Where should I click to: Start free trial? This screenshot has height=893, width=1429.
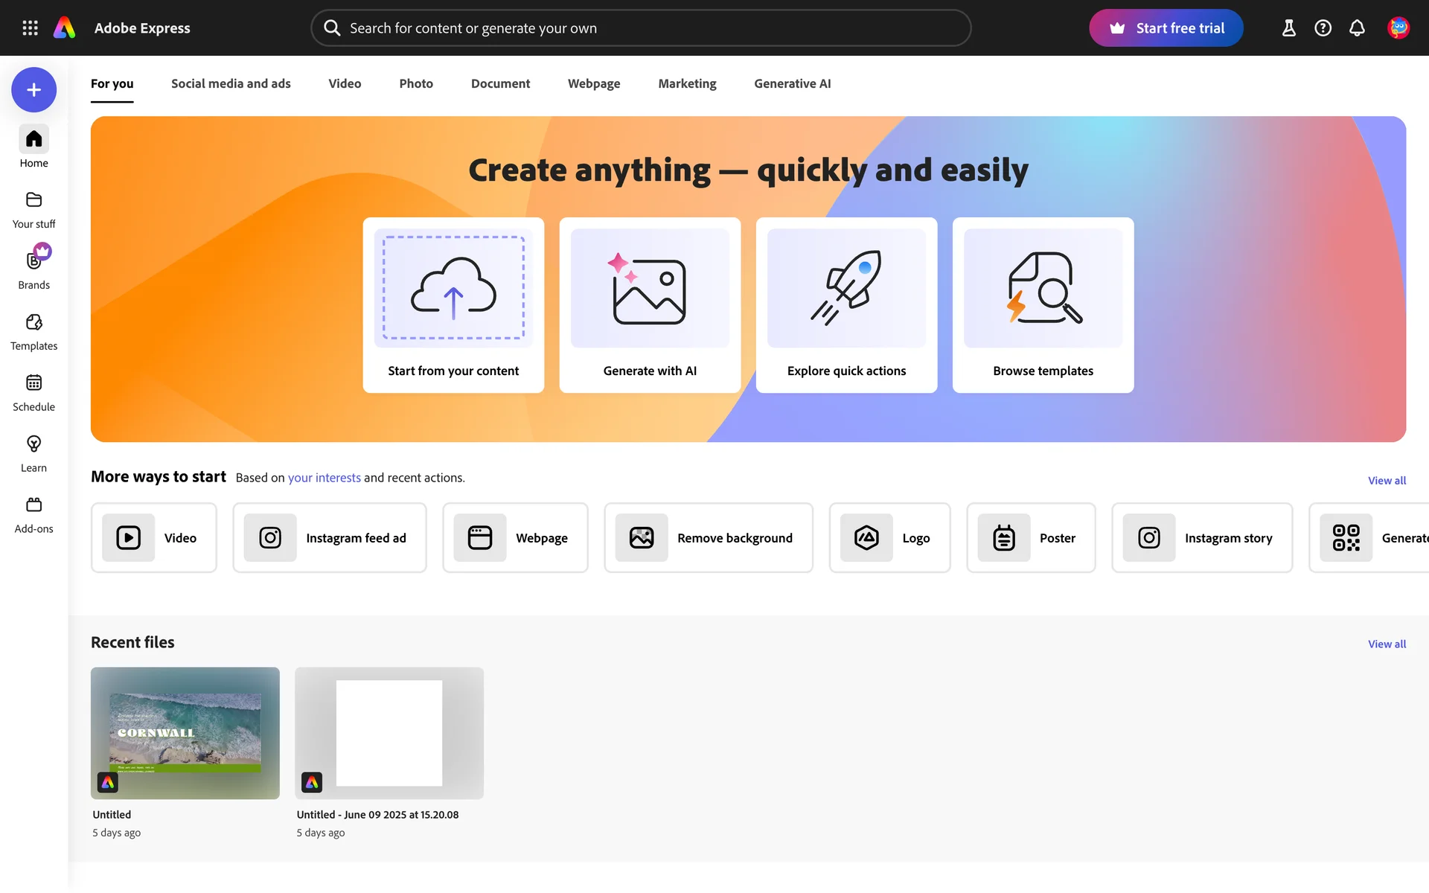1166,28
